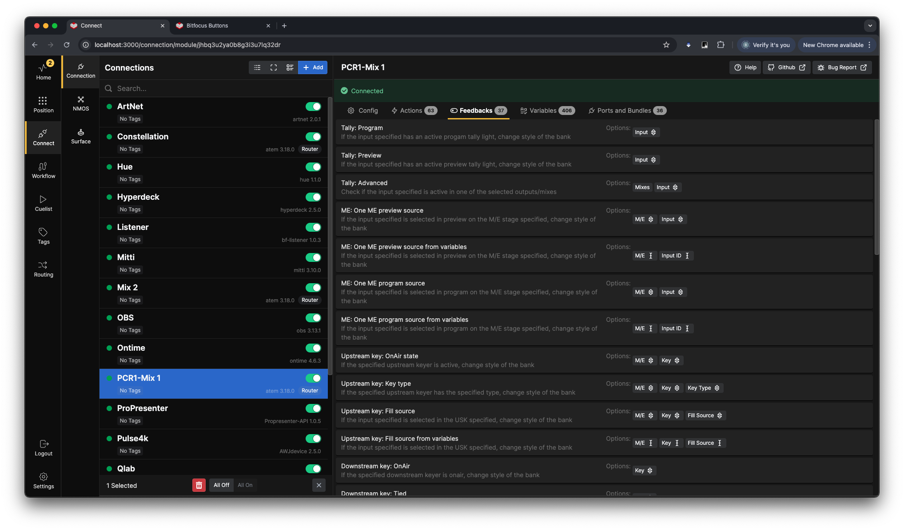Click the grouped list view icon
This screenshot has height=530, width=904.
pyautogui.click(x=290, y=67)
